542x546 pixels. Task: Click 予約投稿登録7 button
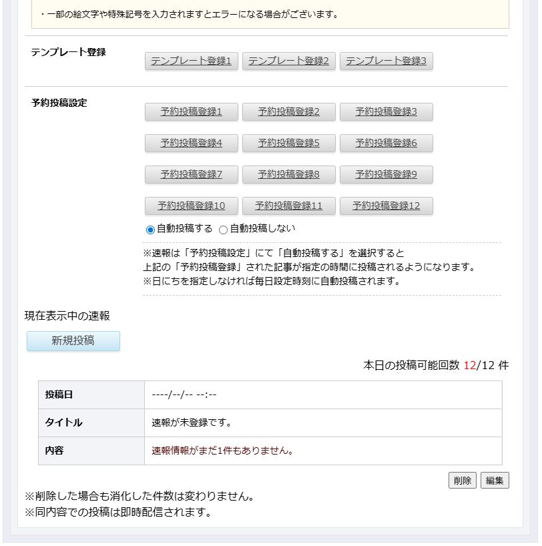pos(191,174)
